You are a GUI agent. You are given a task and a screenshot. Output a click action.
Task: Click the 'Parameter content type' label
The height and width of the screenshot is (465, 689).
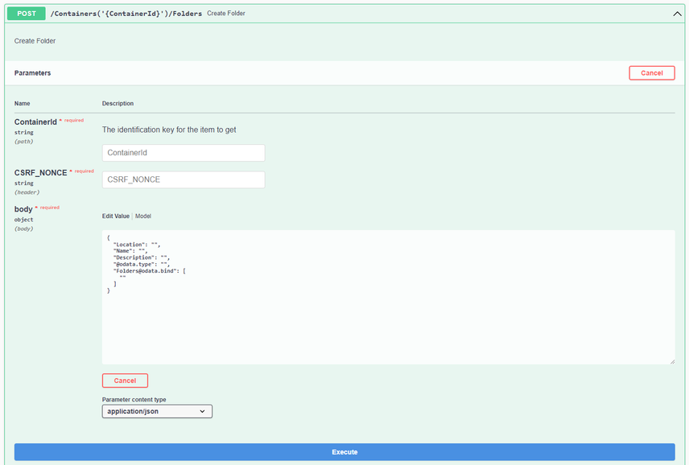click(x=134, y=400)
